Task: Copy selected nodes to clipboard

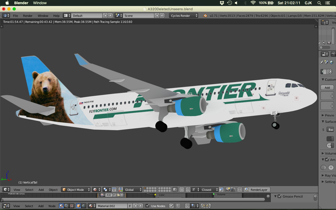Action: tap(203, 206)
